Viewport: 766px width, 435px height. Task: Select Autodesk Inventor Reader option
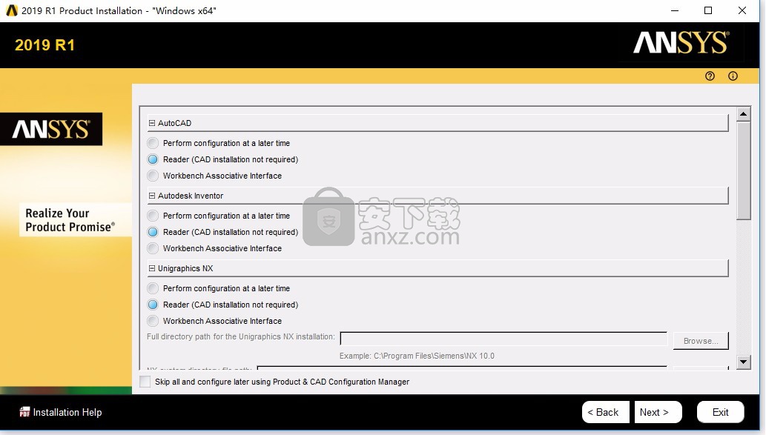(153, 232)
